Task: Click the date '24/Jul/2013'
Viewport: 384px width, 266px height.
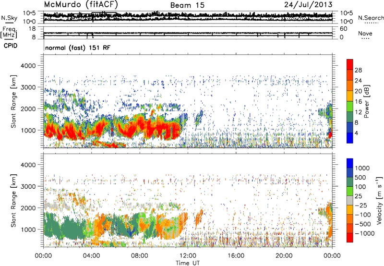Action: click(x=308, y=4)
